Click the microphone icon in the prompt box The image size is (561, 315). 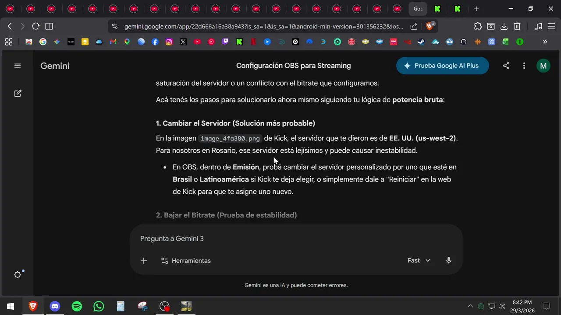[x=449, y=260]
